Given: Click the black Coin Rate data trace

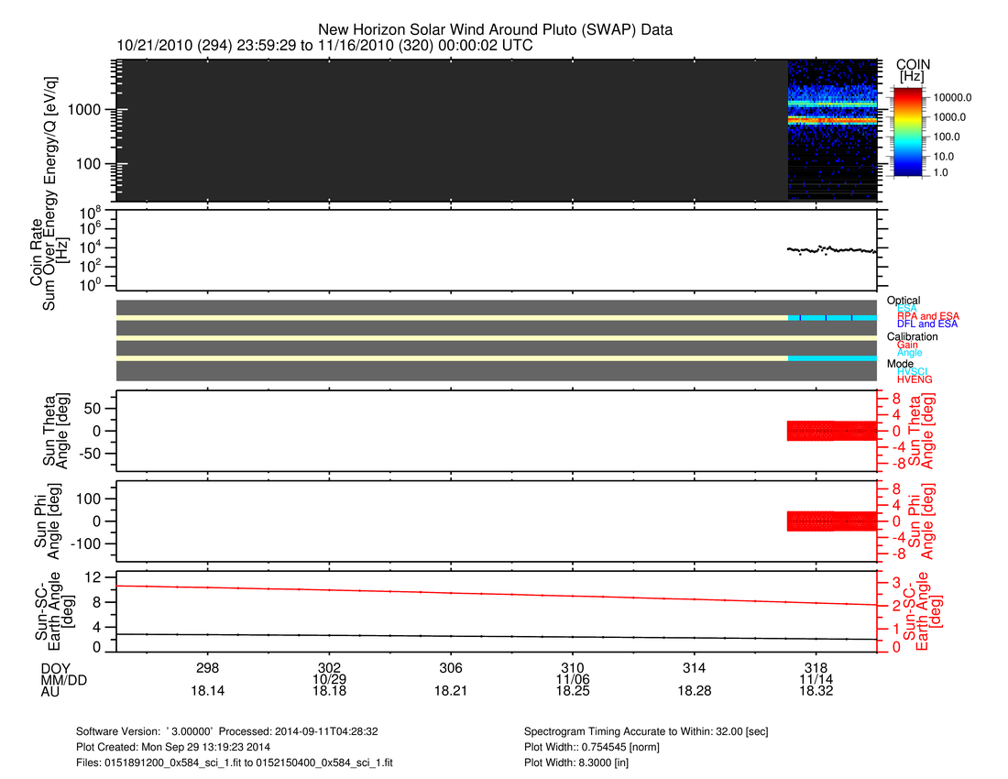Looking at the screenshot, I should (832, 249).
